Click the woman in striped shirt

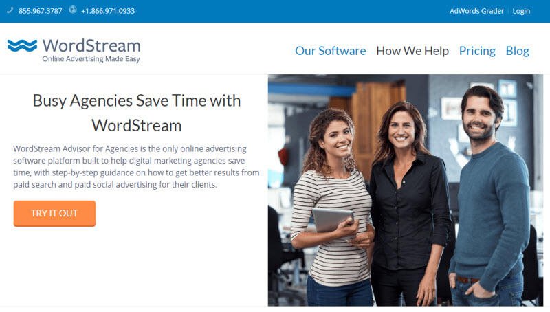tap(331, 207)
